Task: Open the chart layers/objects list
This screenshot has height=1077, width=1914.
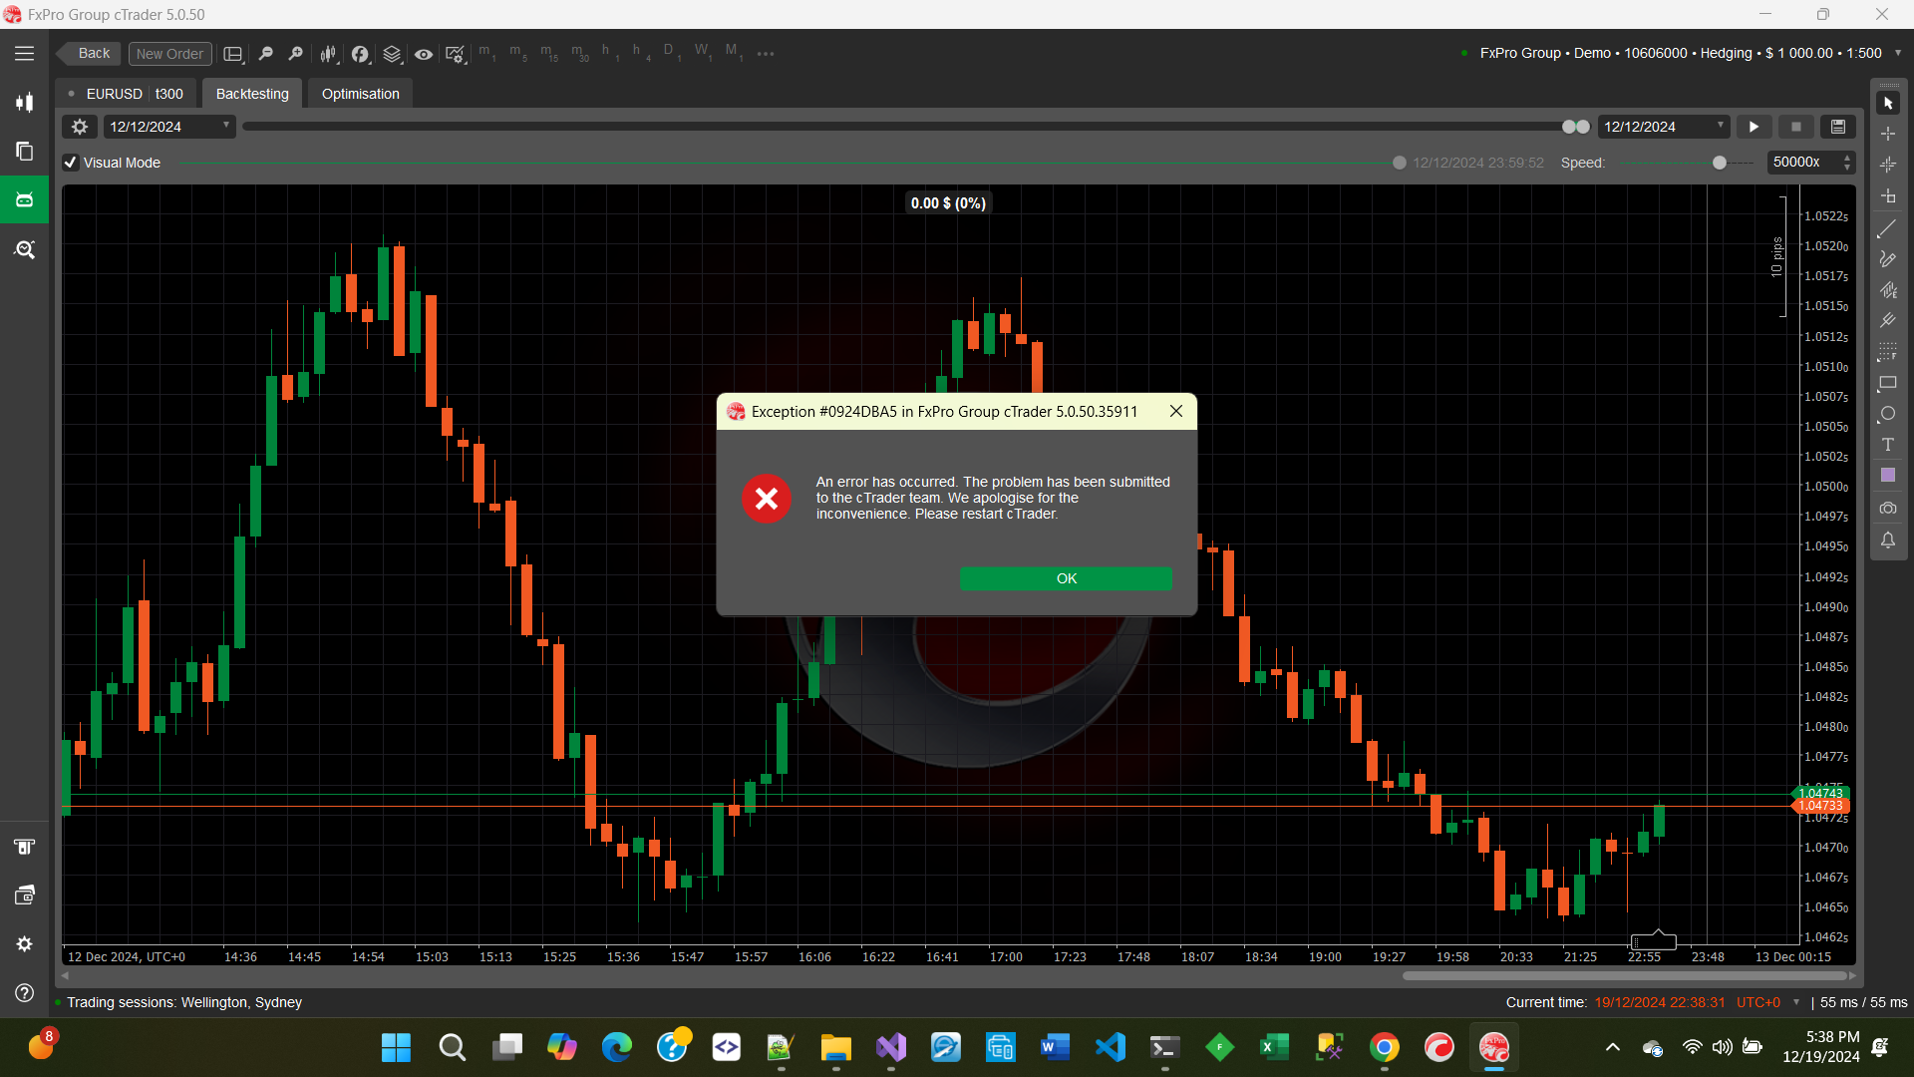Action: tap(392, 54)
